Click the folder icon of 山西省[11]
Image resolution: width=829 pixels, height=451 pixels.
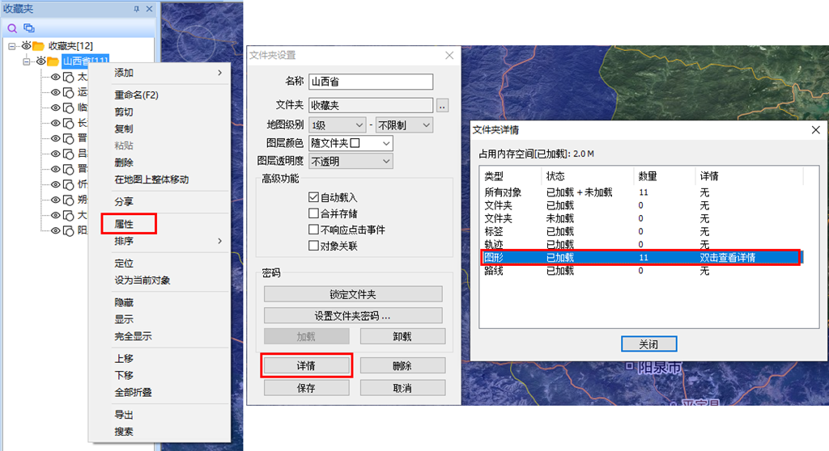[53, 61]
